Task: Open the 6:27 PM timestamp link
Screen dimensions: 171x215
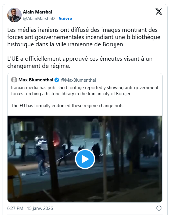Action: coord(15,208)
